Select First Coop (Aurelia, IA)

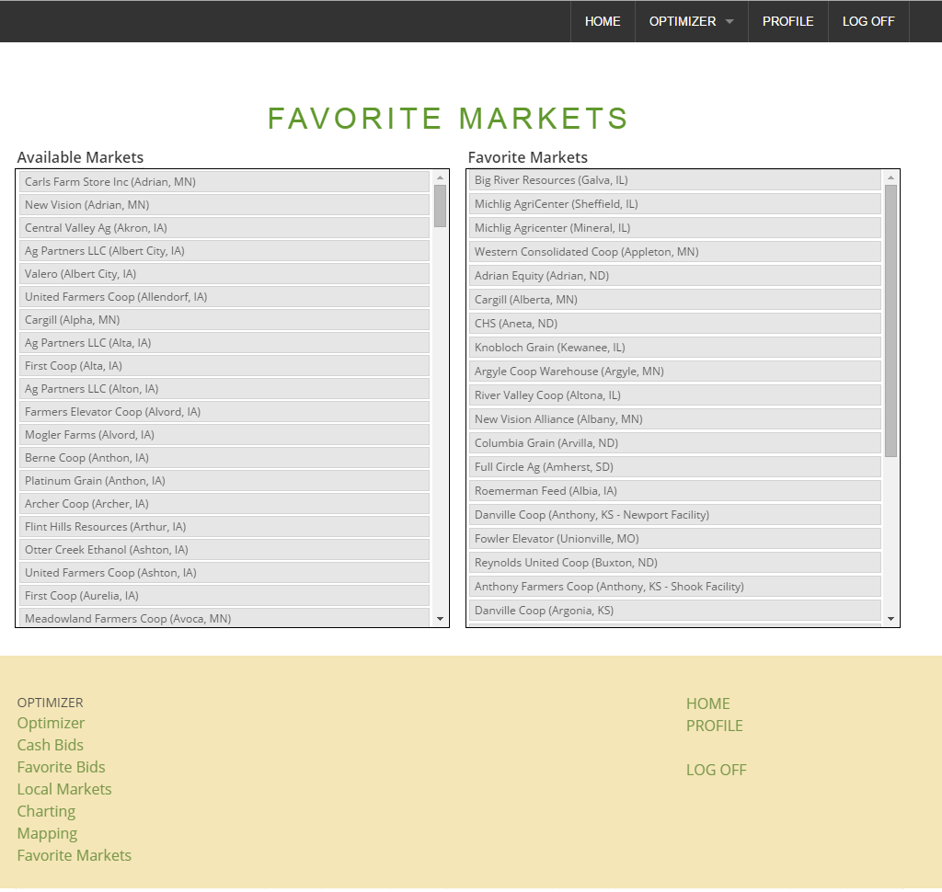point(224,595)
